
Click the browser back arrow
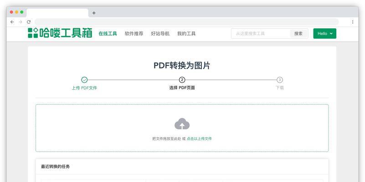[x=12, y=22]
